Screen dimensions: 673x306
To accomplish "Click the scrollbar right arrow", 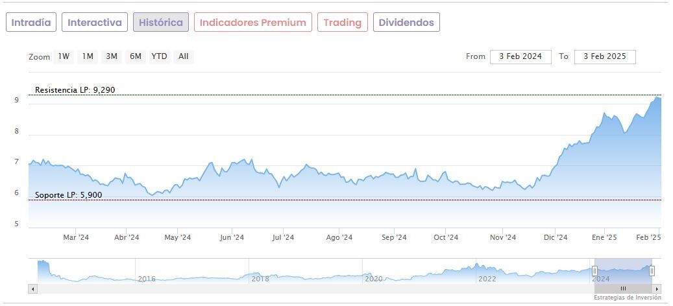I will 657,288.
